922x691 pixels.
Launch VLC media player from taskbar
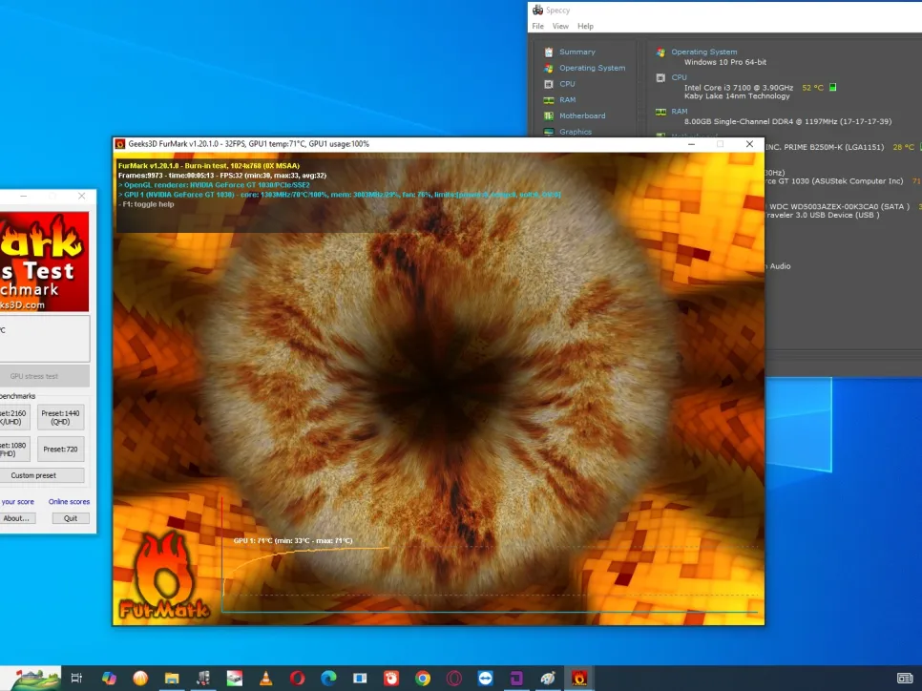(x=265, y=678)
